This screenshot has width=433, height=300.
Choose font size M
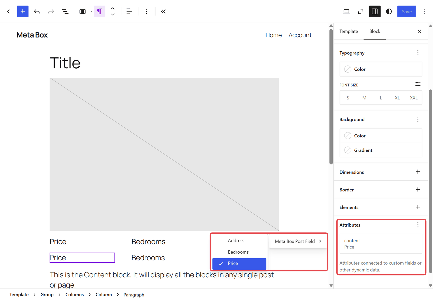364,98
